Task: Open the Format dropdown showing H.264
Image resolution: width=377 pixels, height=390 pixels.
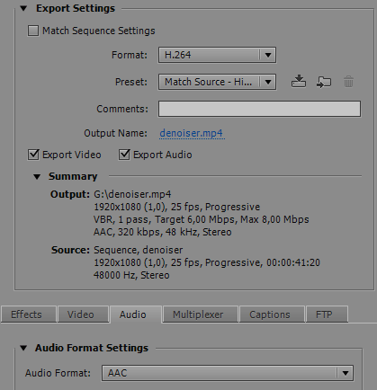Action: click(x=217, y=55)
